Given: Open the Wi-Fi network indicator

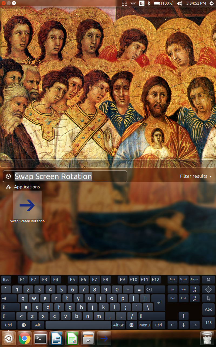Looking at the screenshot, I should point(133,3).
